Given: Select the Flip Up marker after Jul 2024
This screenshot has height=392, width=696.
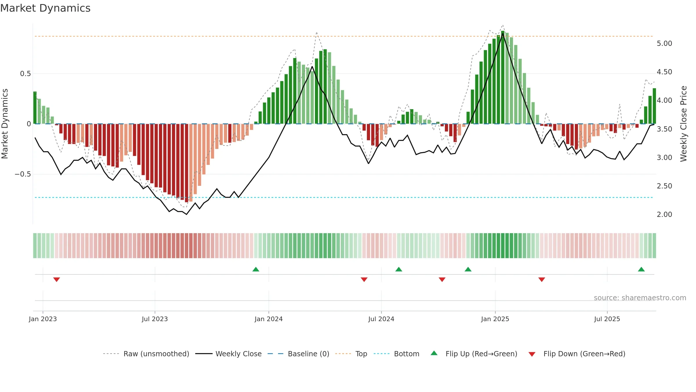Looking at the screenshot, I should point(399,269).
